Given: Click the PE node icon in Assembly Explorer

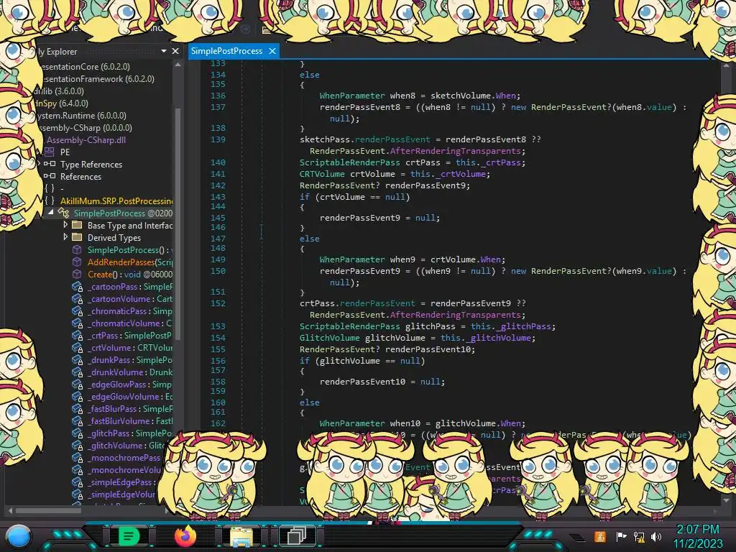Looking at the screenshot, I should 50,152.
